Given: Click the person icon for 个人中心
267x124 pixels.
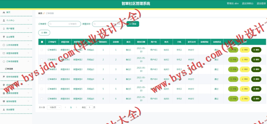Looking at the screenshot, I should [x=4, y=20].
